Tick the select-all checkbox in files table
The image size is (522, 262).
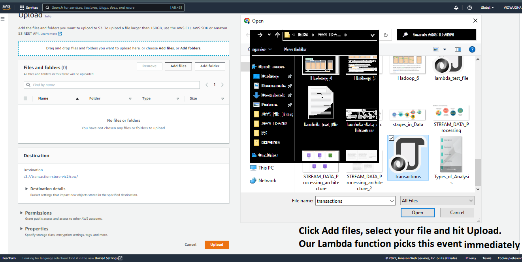[x=26, y=98]
